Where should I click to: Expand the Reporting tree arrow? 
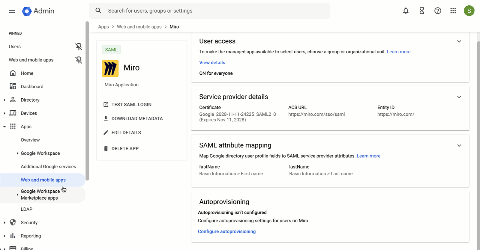pyautogui.click(x=4, y=236)
